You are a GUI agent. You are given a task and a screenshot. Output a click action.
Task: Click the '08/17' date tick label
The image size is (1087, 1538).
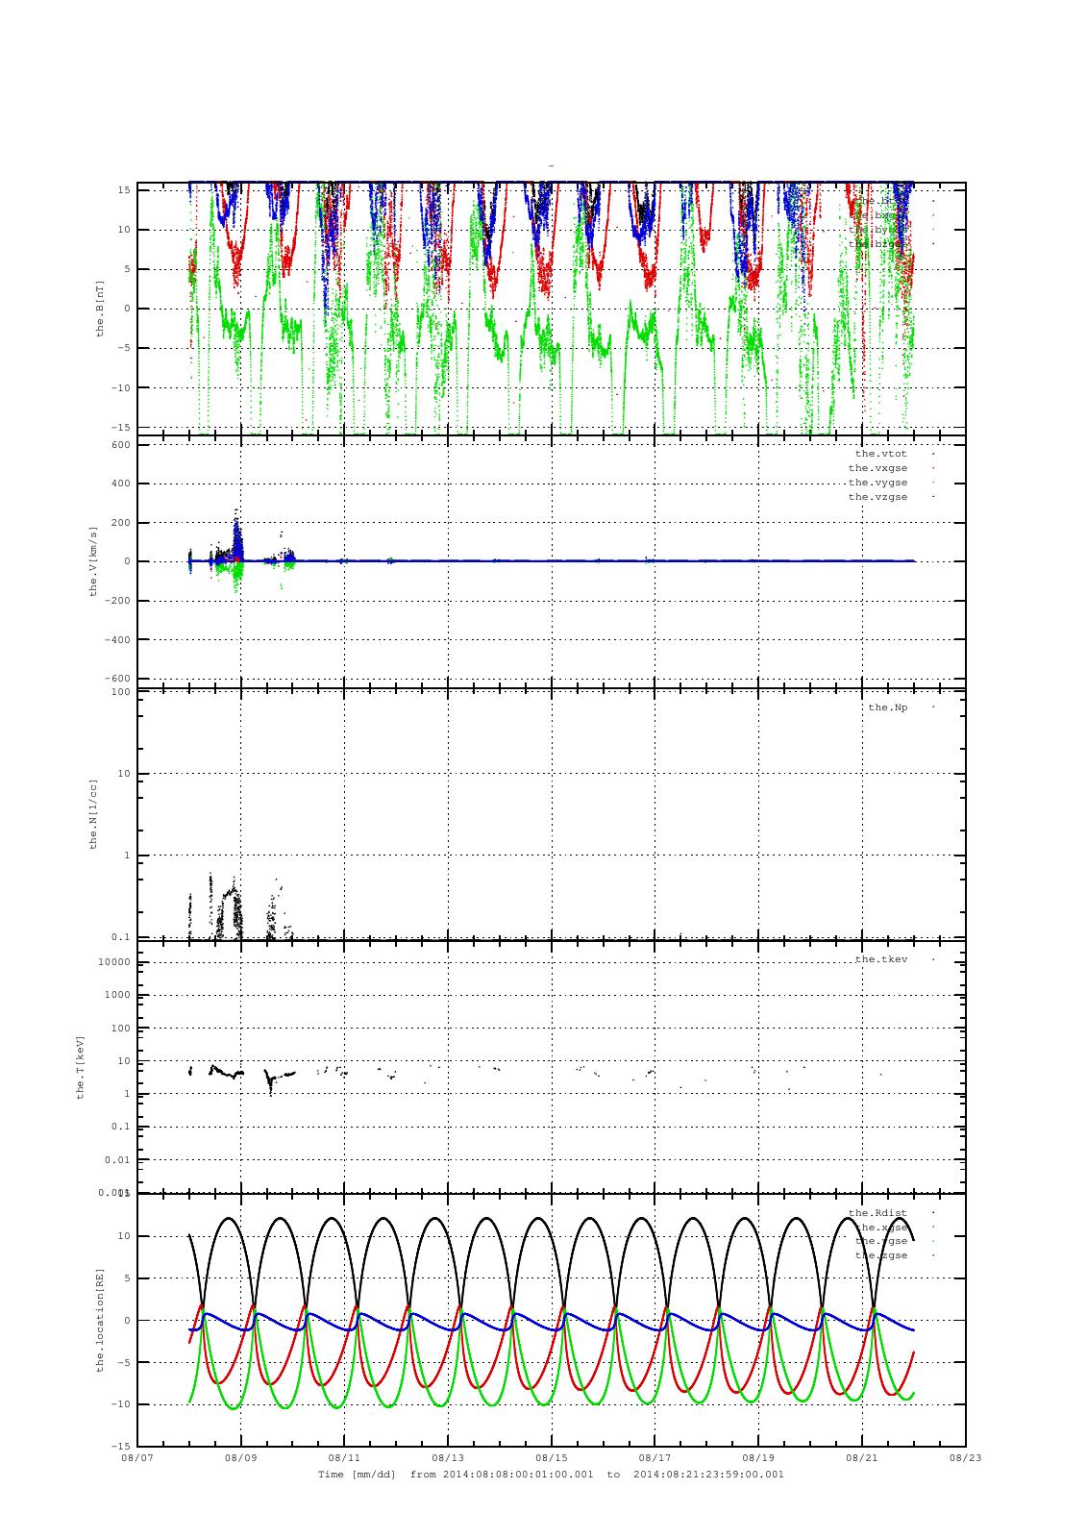tap(655, 1458)
